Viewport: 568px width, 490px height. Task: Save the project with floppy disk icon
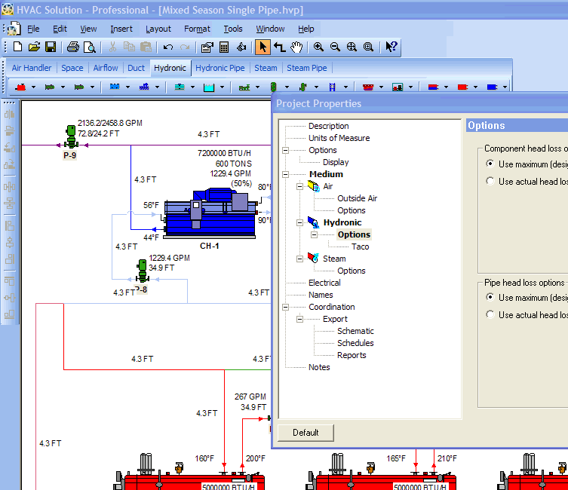[51, 47]
